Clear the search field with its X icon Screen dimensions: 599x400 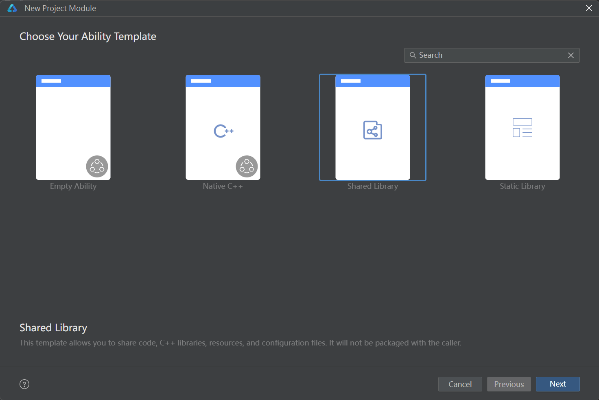(x=571, y=55)
